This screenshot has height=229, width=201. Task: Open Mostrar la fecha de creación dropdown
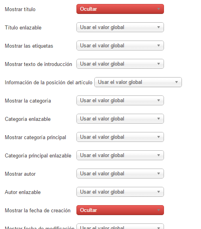120,210
